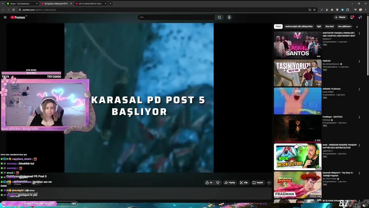Open options for YENİ EV! video
Image resolution: width=369 pixels, height=208 pixels.
[359, 61]
